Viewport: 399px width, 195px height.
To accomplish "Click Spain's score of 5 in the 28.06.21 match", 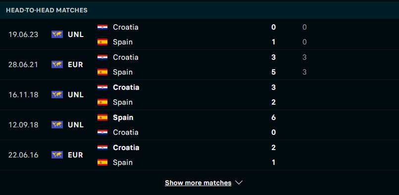I will [274, 72].
